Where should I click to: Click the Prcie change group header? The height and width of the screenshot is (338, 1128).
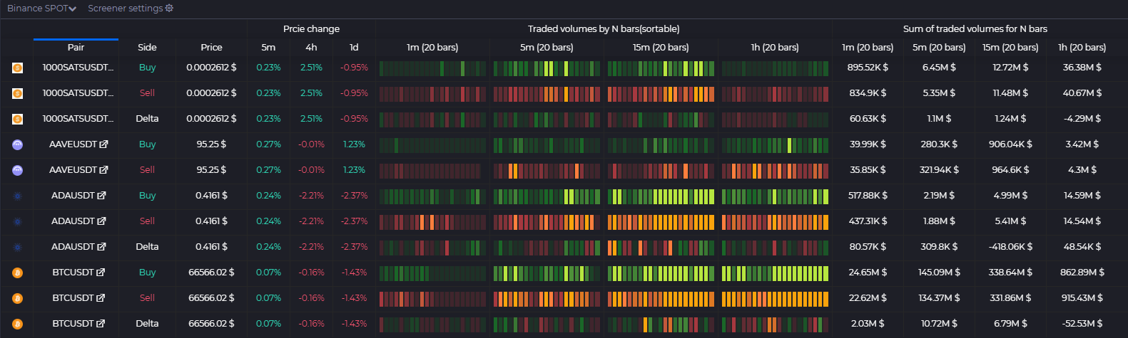311,29
